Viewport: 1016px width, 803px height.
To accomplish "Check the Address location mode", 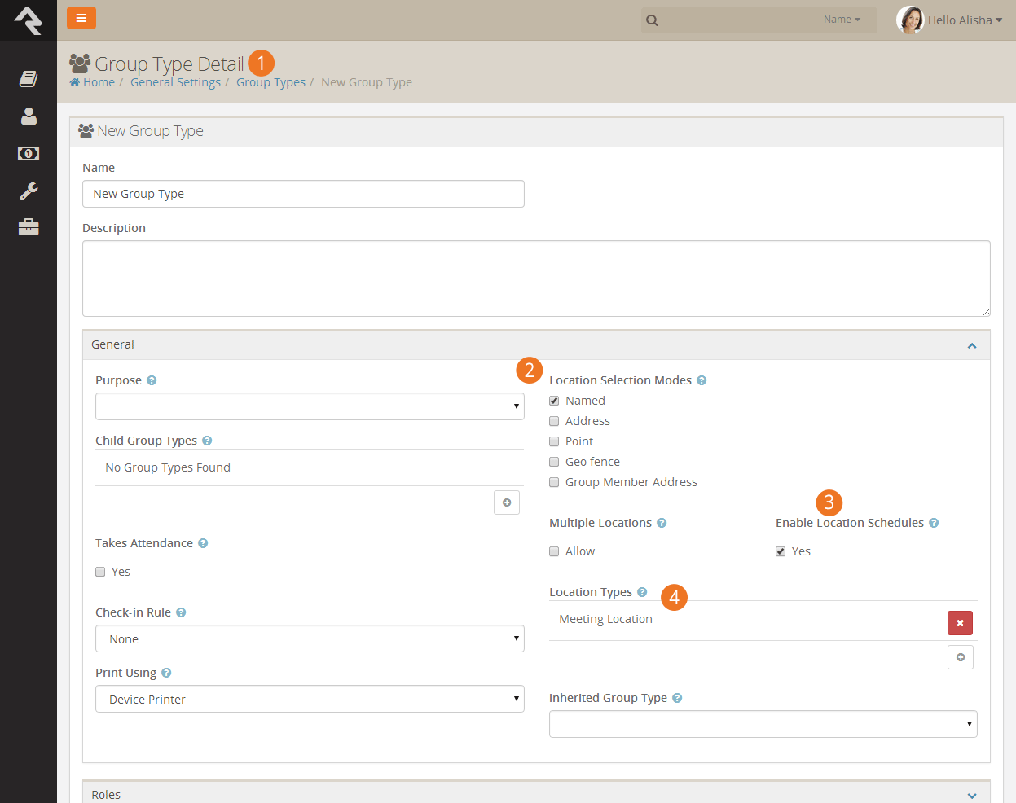I will pyautogui.click(x=554, y=421).
